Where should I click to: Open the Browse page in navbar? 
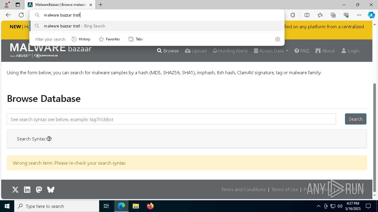click(x=168, y=51)
